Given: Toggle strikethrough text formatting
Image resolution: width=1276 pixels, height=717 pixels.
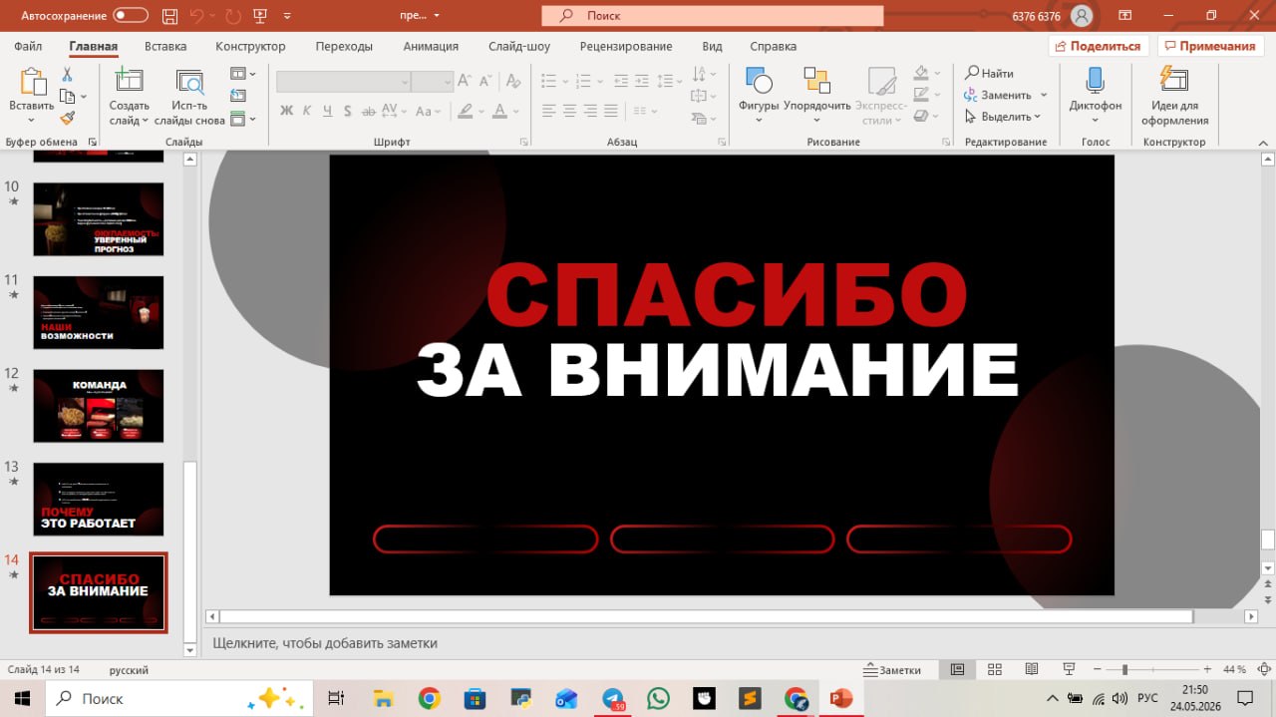Looking at the screenshot, I should click(367, 111).
